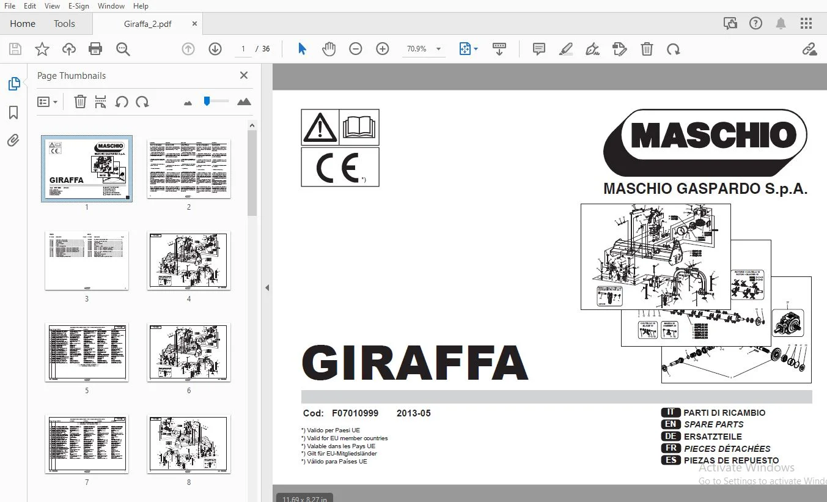Select page 7 thumbnail

(x=87, y=444)
